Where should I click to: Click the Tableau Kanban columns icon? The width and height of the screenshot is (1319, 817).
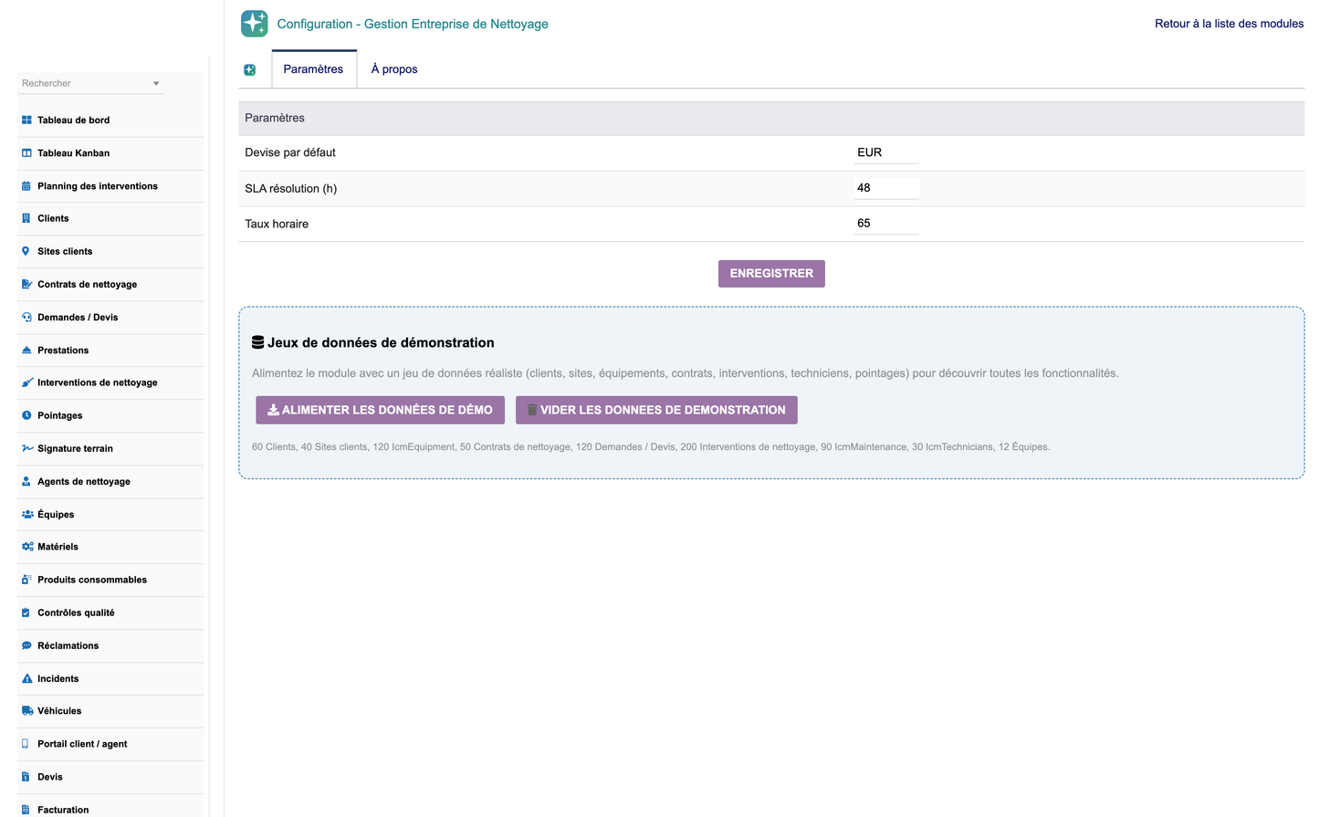(26, 153)
